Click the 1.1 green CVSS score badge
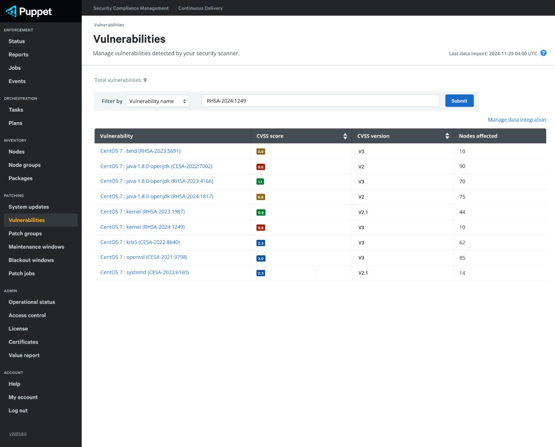Viewport: 555px width, 447px height. pyautogui.click(x=260, y=182)
